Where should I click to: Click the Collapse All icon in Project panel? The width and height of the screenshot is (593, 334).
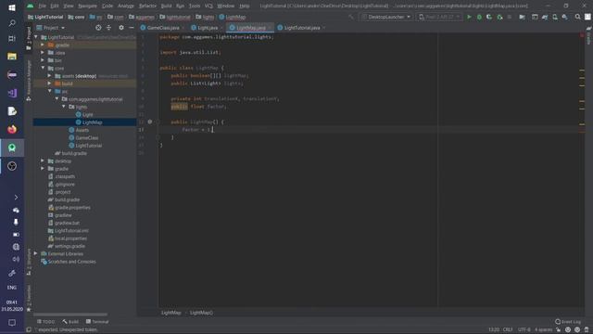click(x=109, y=28)
